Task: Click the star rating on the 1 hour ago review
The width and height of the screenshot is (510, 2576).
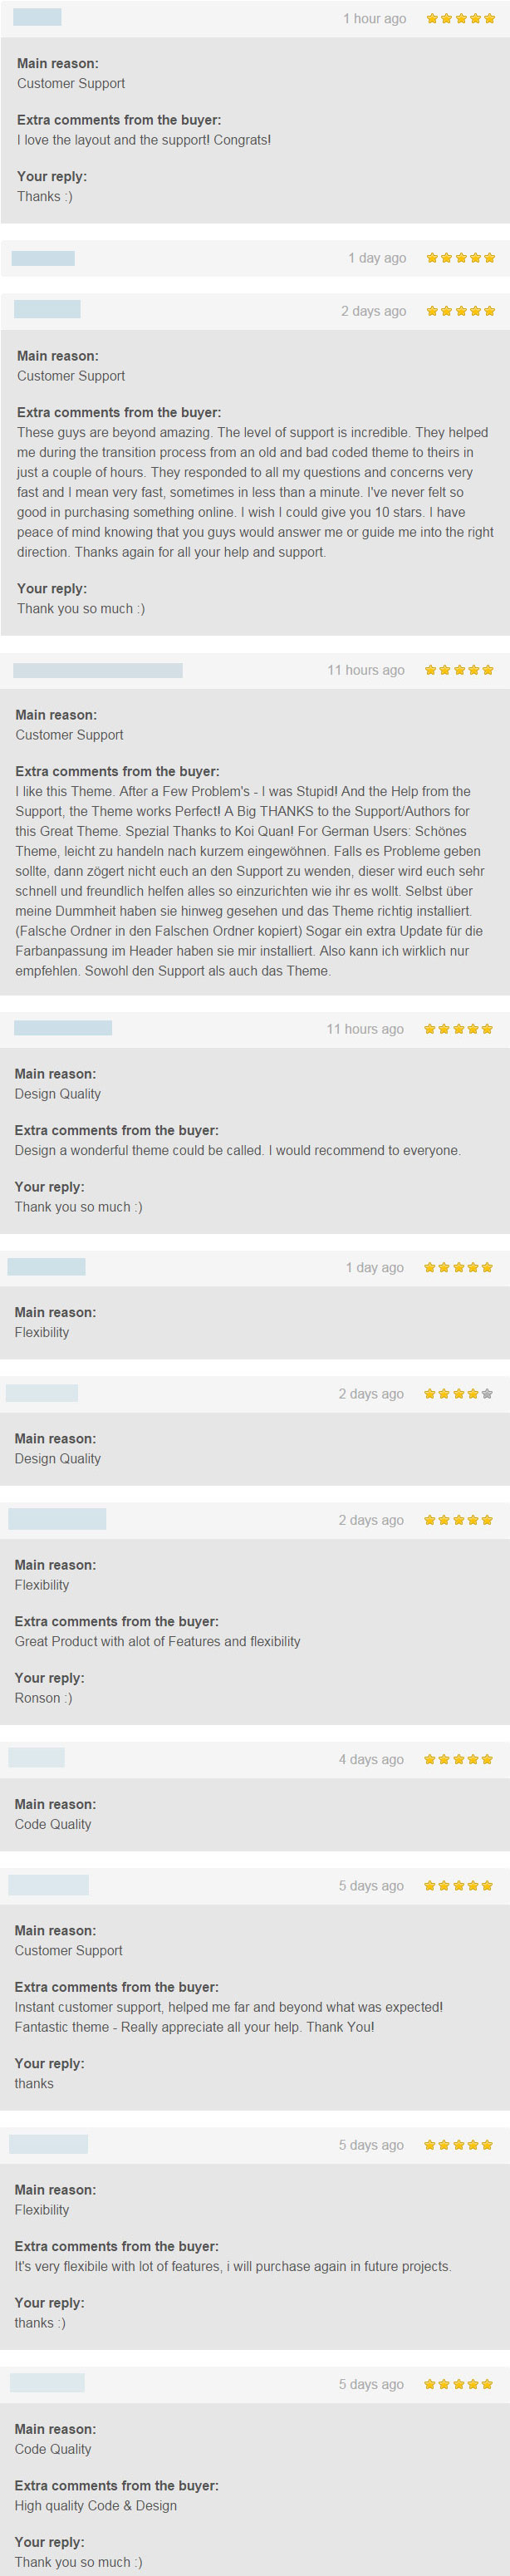Action: click(460, 18)
